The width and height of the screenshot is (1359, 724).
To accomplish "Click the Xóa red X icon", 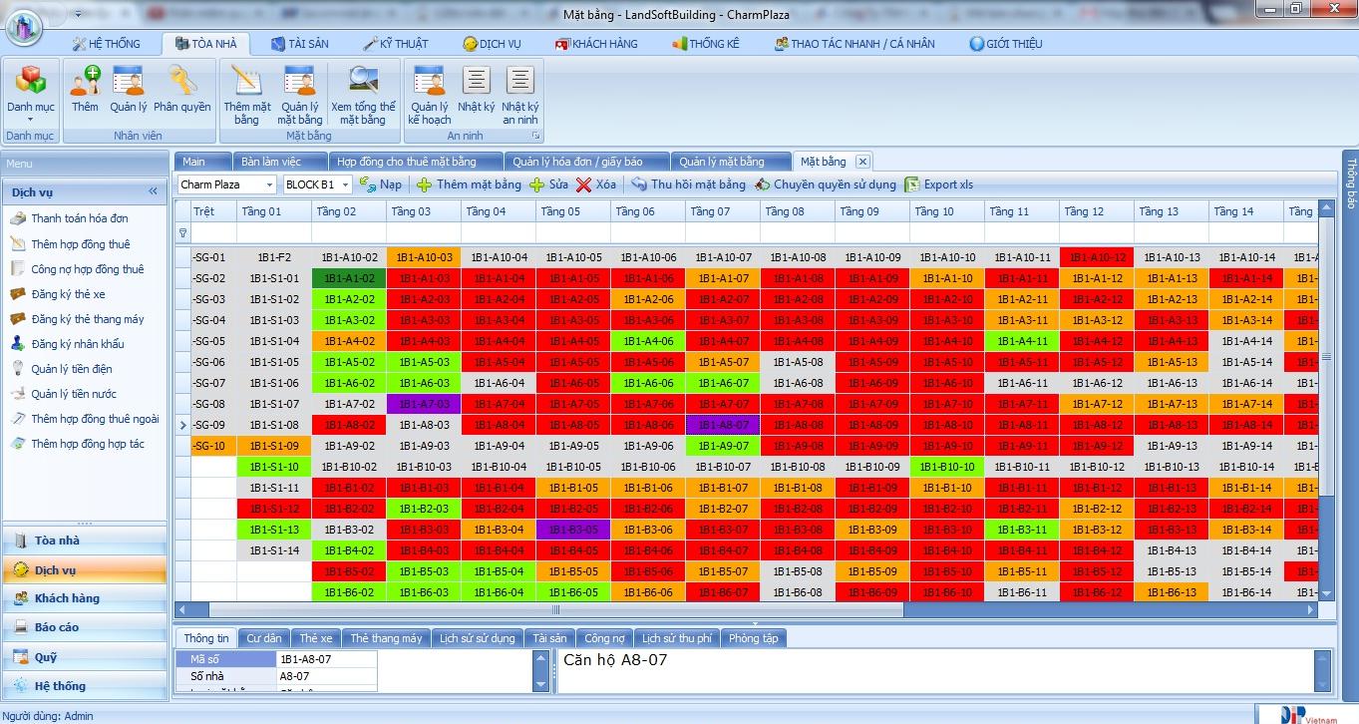I will pyautogui.click(x=583, y=184).
